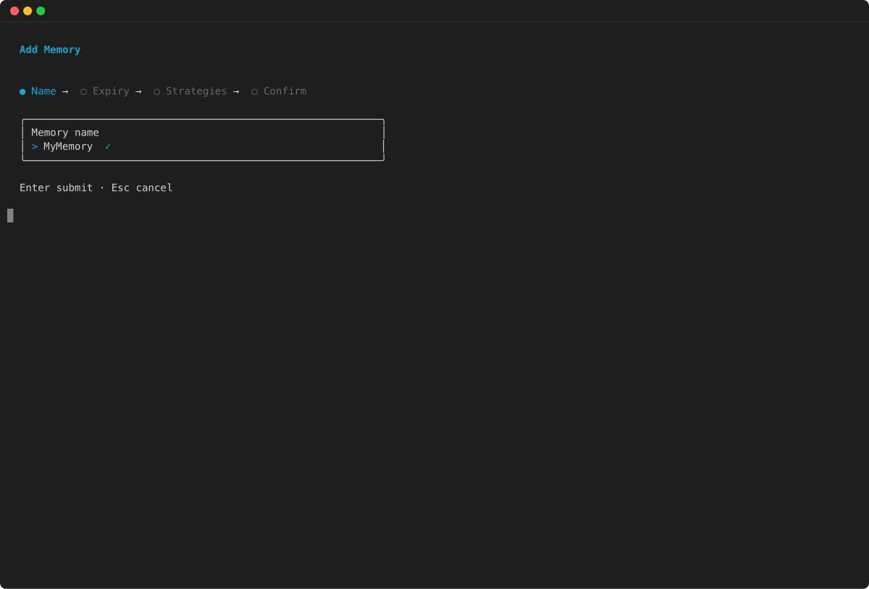Click the cyan prompt chevron before MyMemory
The image size is (869, 589).
33,146
